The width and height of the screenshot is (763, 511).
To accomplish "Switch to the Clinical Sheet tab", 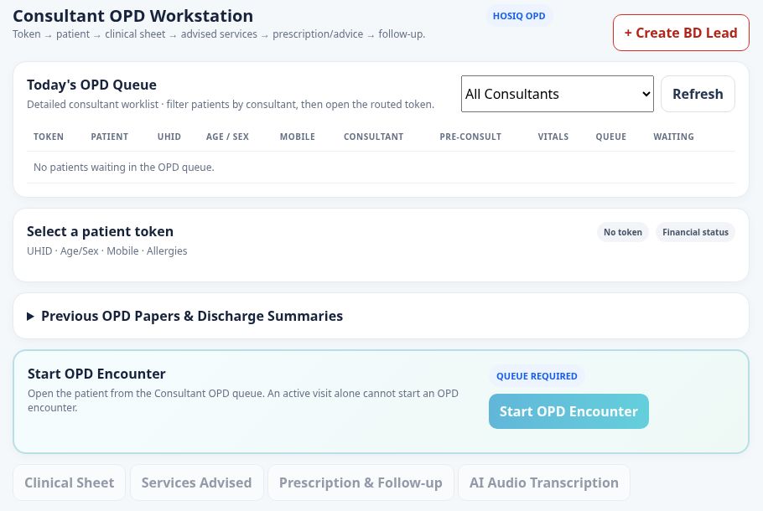I will tap(69, 483).
